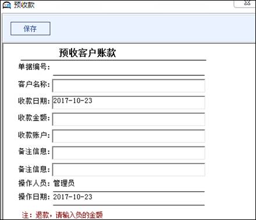Close the 预收款 window
The image size is (256, 220).
[247, 3]
